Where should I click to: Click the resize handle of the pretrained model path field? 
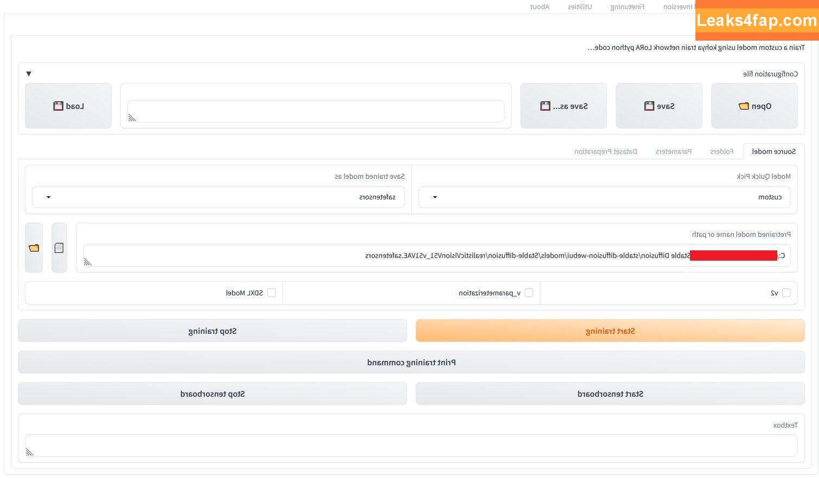87,262
